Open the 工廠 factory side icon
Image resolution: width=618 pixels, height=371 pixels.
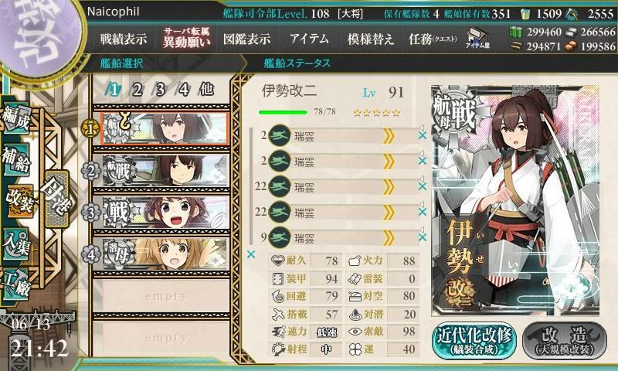pyautogui.click(x=16, y=284)
